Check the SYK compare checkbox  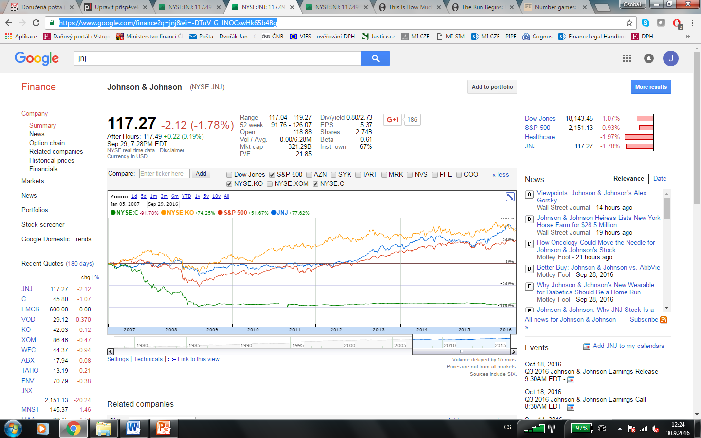333,175
